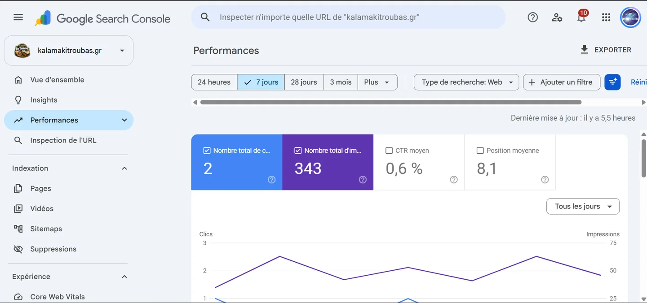The width and height of the screenshot is (647, 303).
Task: Click the Suppressions crossed-eye icon
Action: [18, 249]
